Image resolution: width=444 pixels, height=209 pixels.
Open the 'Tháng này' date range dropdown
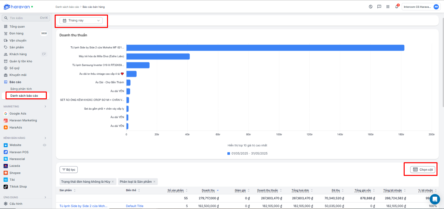(x=81, y=20)
